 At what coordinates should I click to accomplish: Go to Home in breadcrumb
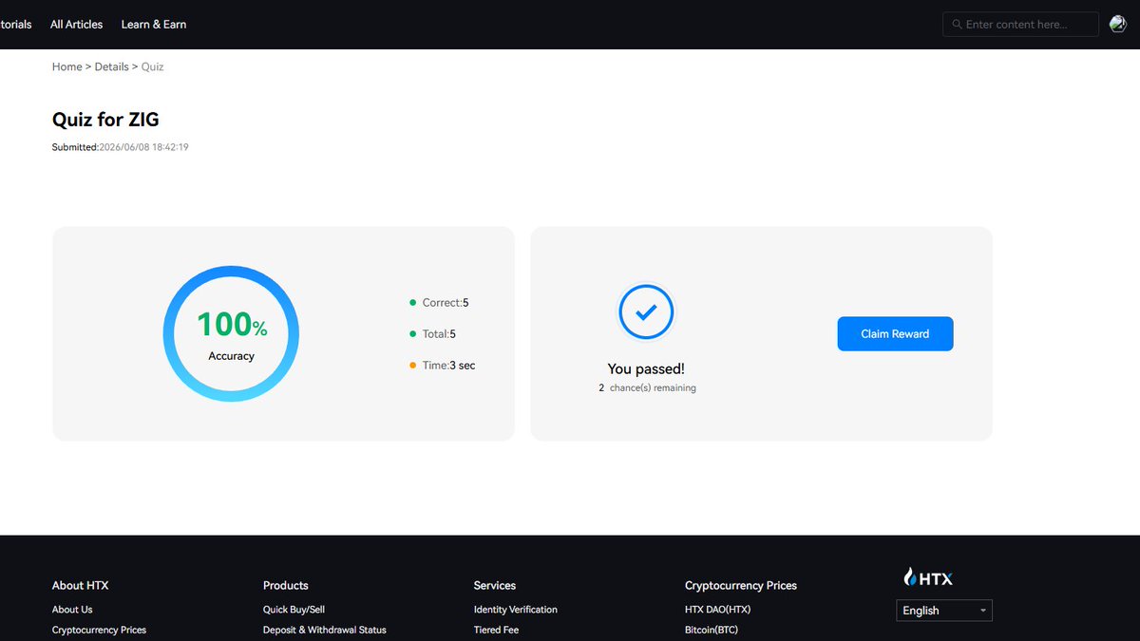click(66, 66)
